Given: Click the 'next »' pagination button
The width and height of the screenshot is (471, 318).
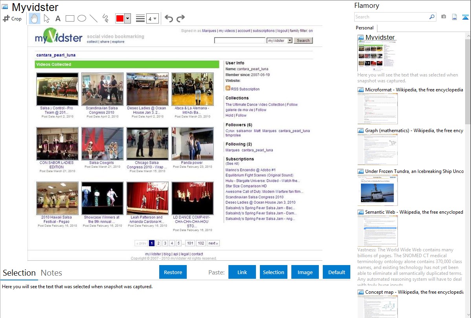Looking at the screenshot, I should 213,243.
